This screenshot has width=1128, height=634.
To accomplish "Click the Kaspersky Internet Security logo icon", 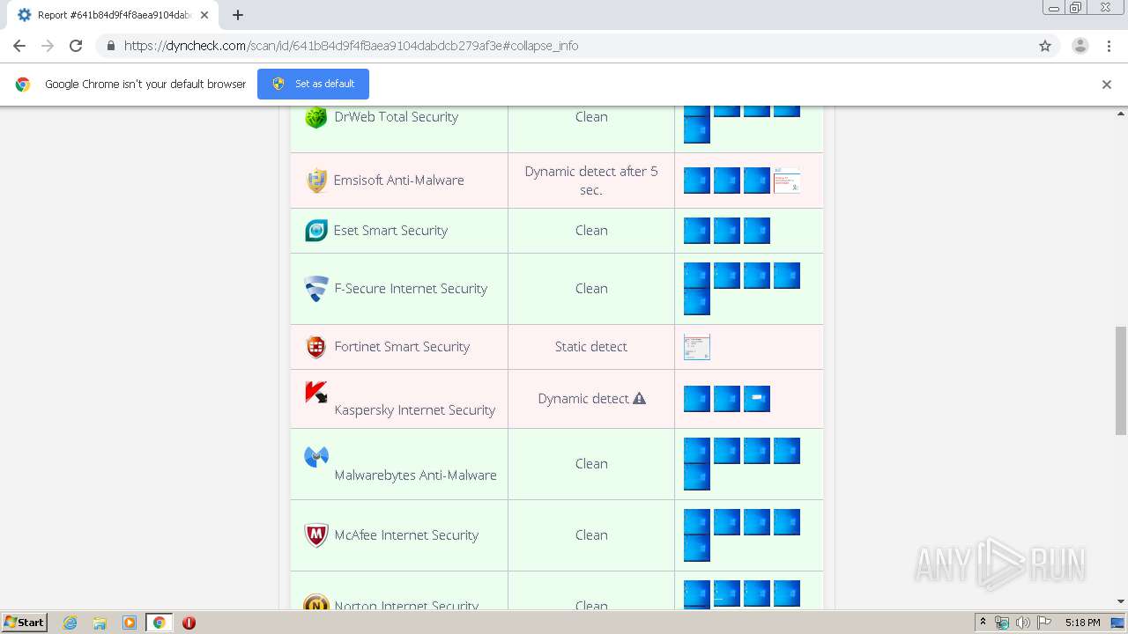I will [315, 393].
